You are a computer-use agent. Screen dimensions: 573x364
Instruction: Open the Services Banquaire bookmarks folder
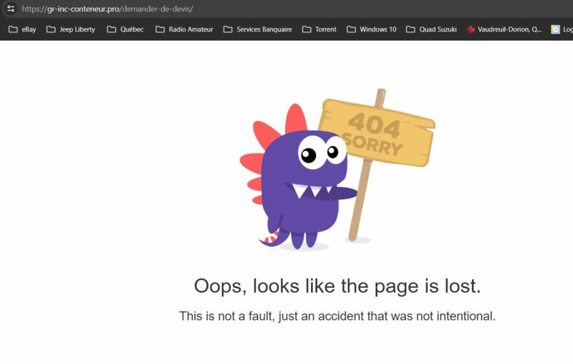pos(258,29)
